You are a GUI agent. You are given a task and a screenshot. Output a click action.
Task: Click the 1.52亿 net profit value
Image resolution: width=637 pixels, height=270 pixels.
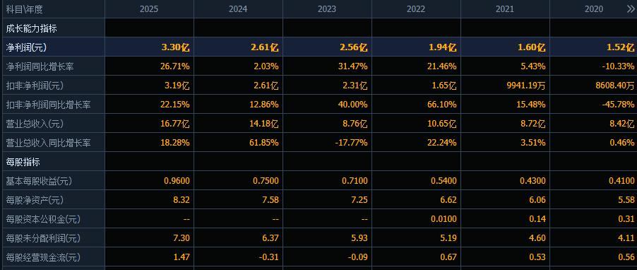click(x=620, y=47)
